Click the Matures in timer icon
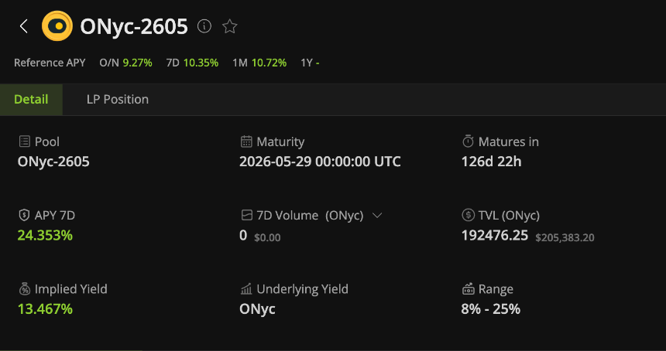Viewport: 666px width, 351px height. (x=468, y=141)
